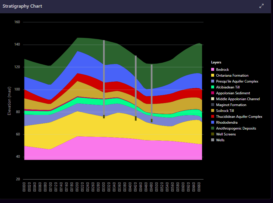Toggle the Alcibiadean Till legend label
The width and height of the screenshot is (273, 203).
point(228,87)
